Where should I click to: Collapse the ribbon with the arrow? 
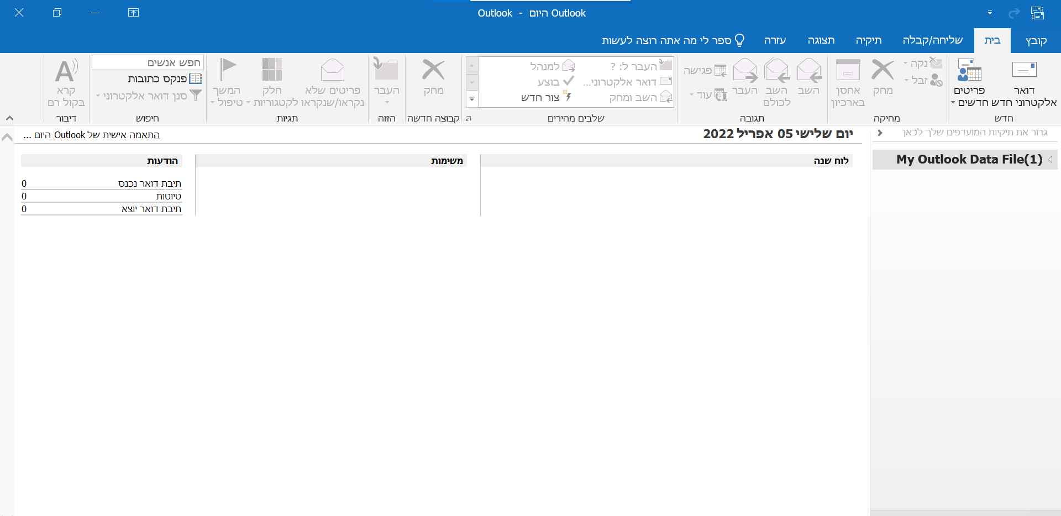9,118
